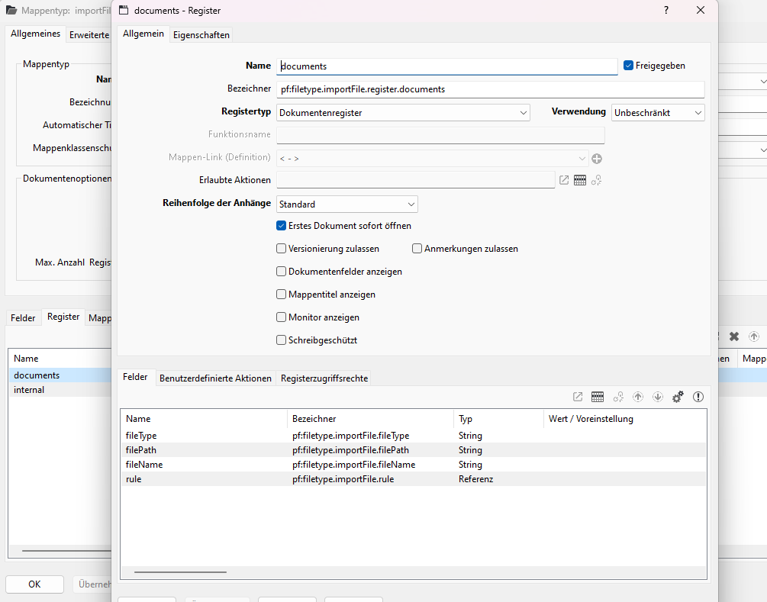Click unlink icon beside Erlaubte Aktionen
Image resolution: width=767 pixels, height=602 pixels.
pos(596,180)
